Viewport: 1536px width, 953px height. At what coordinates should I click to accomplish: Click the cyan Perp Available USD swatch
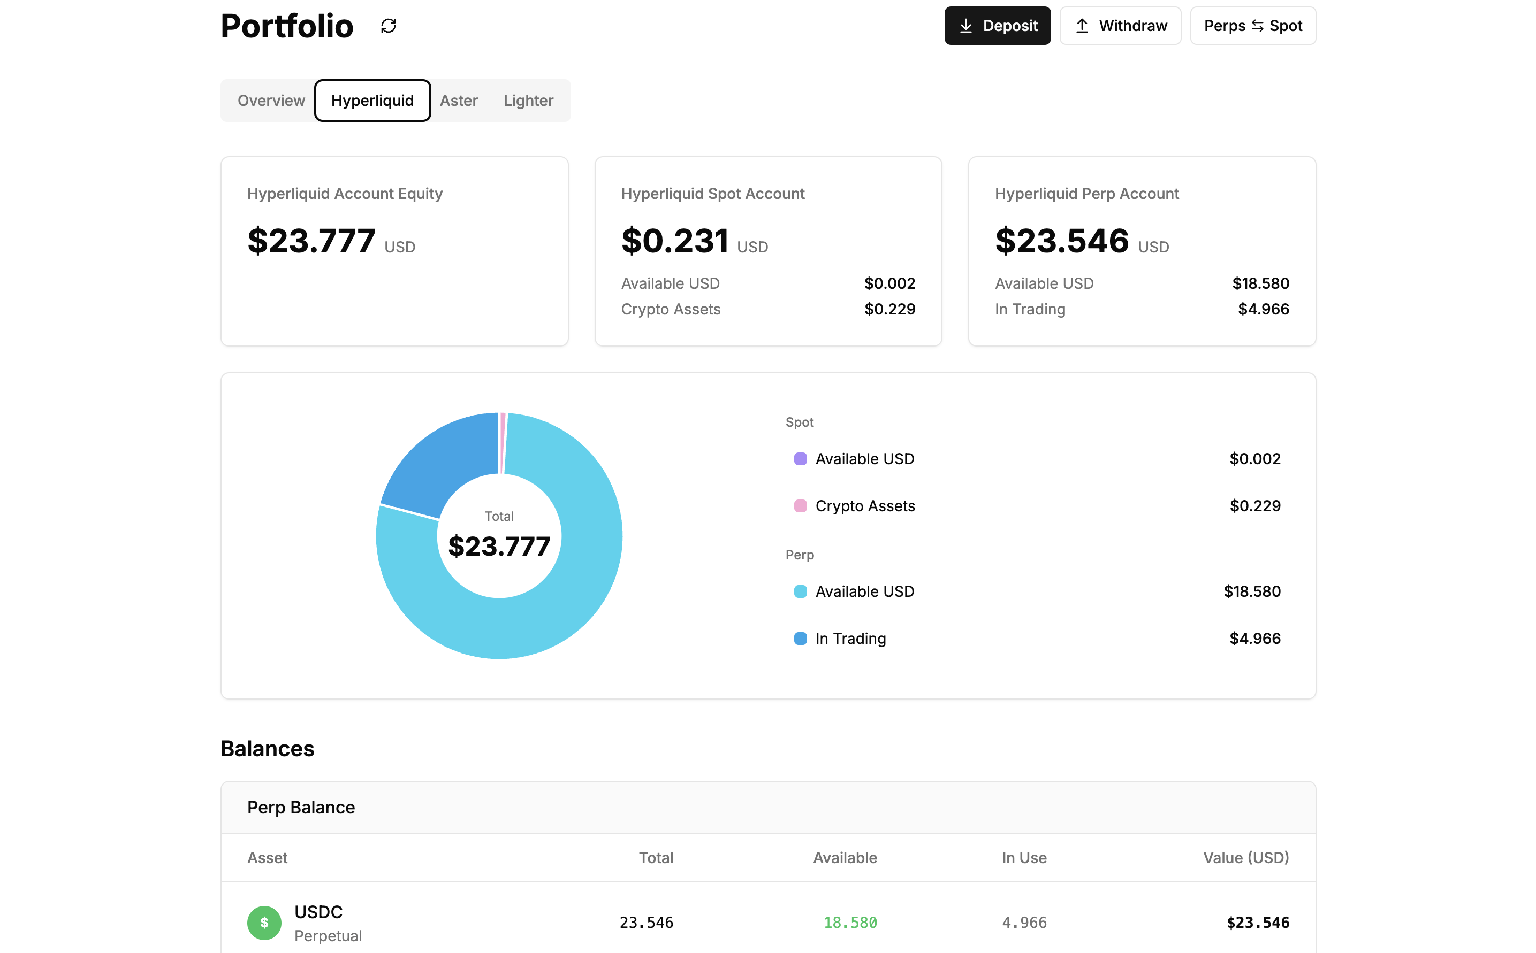click(800, 591)
